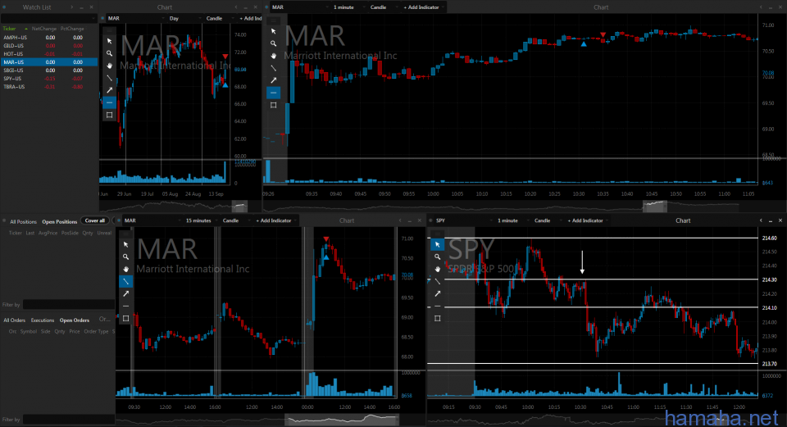This screenshot has height=427, width=787.
Task: Select zoom magnifier tool in SPY chart
Action: (438, 257)
